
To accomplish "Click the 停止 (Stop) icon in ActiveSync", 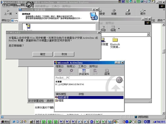I will coord(72,72).
